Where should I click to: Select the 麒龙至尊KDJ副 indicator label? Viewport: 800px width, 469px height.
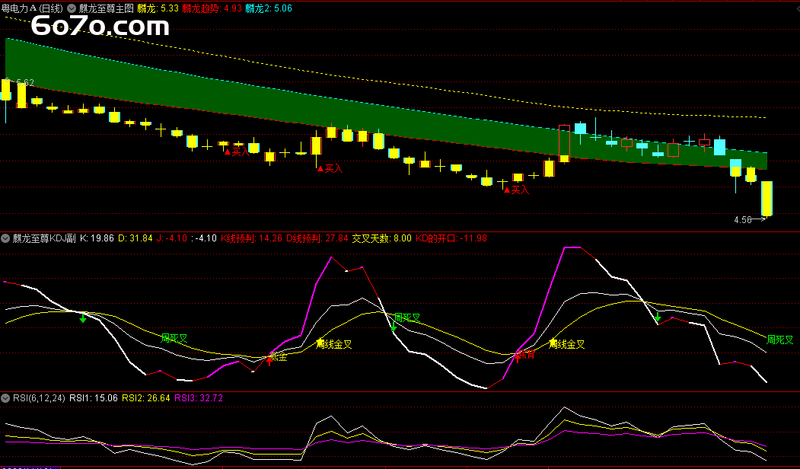(x=44, y=238)
